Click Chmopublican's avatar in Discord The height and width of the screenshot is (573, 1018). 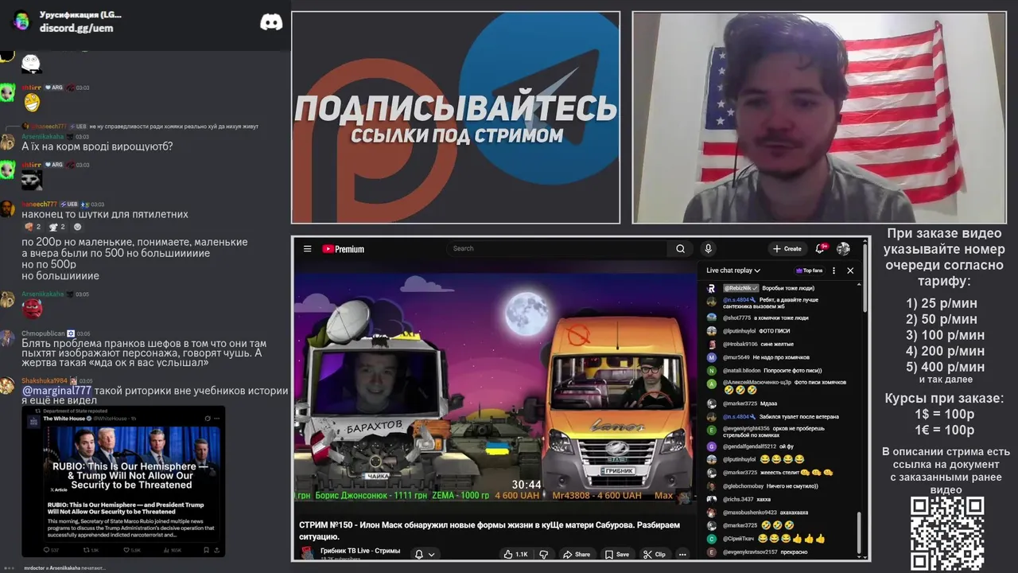7,338
